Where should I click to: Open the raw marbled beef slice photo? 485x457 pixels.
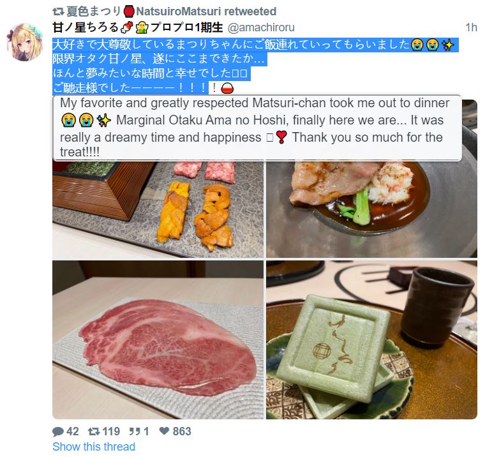(158, 340)
